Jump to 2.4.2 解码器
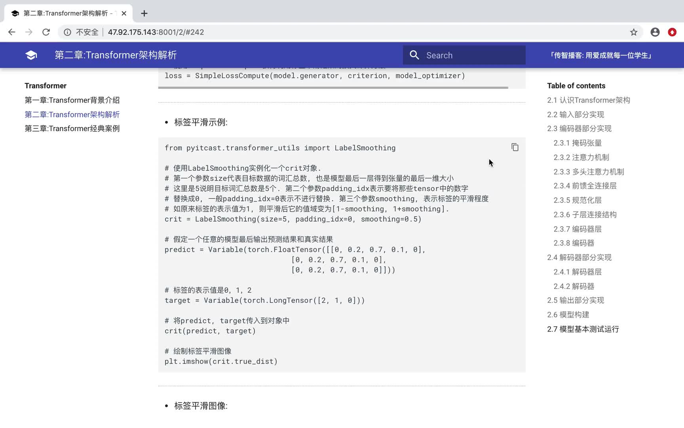This screenshot has width=684, height=428. [x=574, y=286]
